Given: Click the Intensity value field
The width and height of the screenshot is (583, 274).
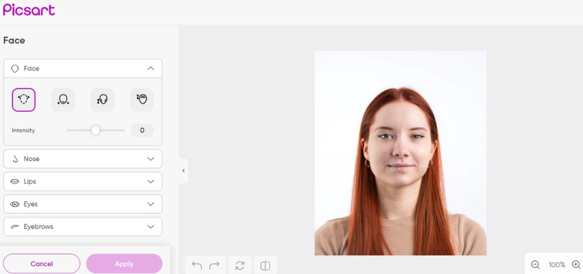Looking at the screenshot, I should point(142,130).
